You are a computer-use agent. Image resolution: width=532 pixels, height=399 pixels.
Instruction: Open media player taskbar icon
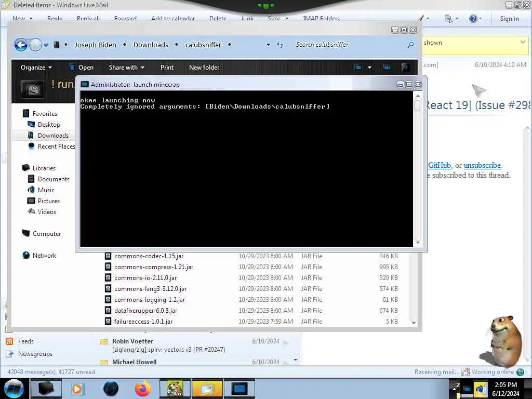click(x=77, y=389)
